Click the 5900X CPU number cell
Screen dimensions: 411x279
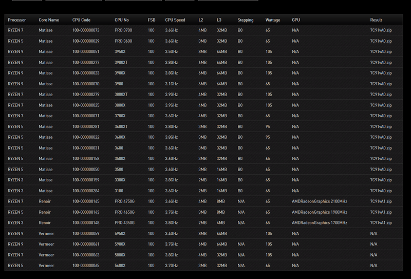pyautogui.click(x=120, y=244)
